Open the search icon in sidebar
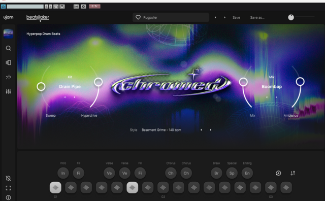The image size is (325, 201). 8,48
